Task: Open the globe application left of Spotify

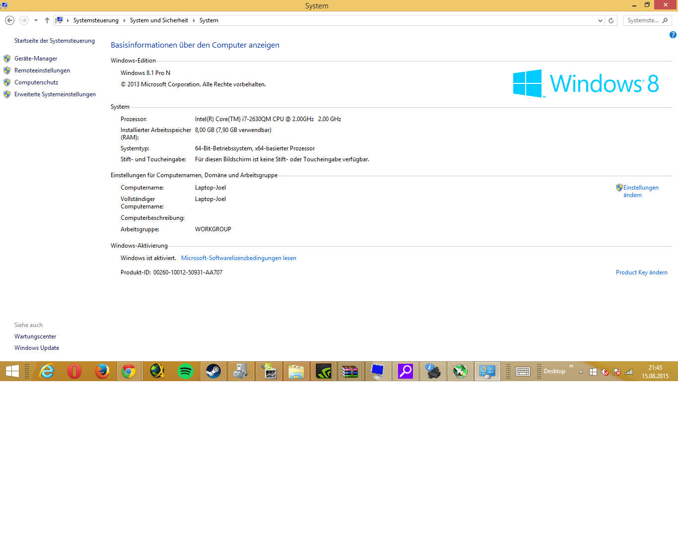Action: pyautogui.click(x=157, y=371)
